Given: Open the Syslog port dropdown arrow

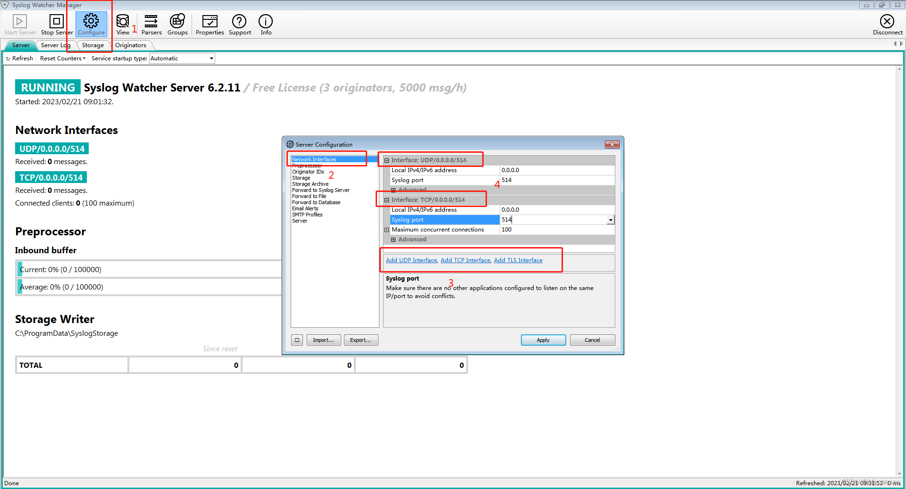Looking at the screenshot, I should [611, 219].
